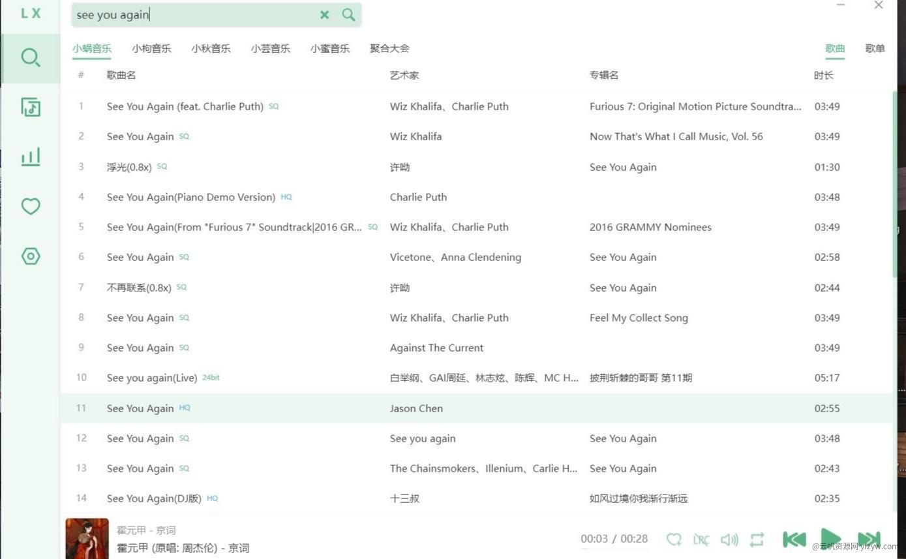Select See you again(Live) 24bit row
Viewport: 906px width, 559px height.
point(477,378)
